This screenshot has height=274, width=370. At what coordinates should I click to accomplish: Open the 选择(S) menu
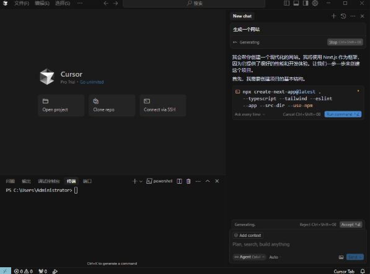63,3
